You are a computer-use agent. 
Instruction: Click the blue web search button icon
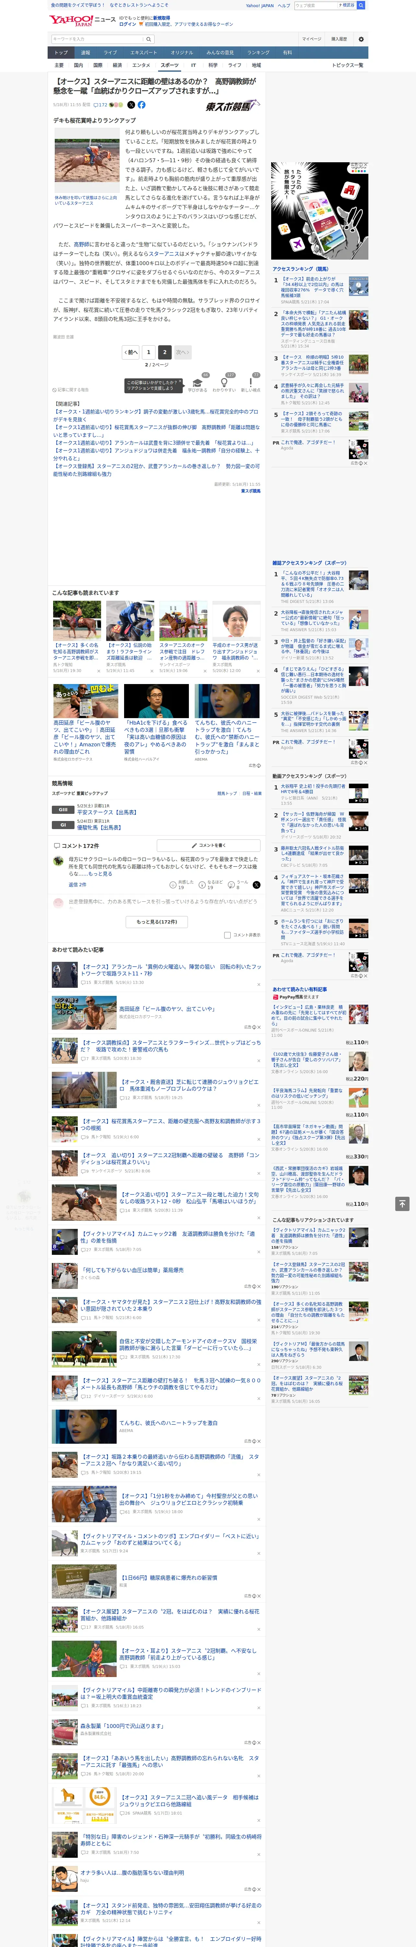[x=361, y=5]
